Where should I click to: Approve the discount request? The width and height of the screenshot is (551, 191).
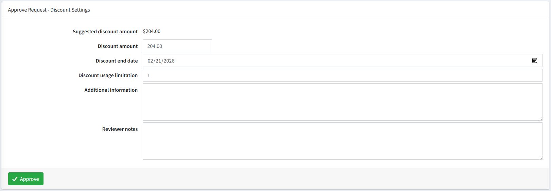click(x=26, y=179)
